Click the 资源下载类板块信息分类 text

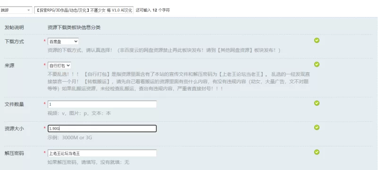(x=74, y=27)
